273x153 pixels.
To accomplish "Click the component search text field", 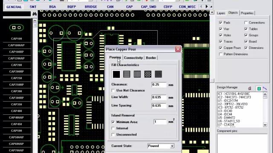I will [17, 14].
